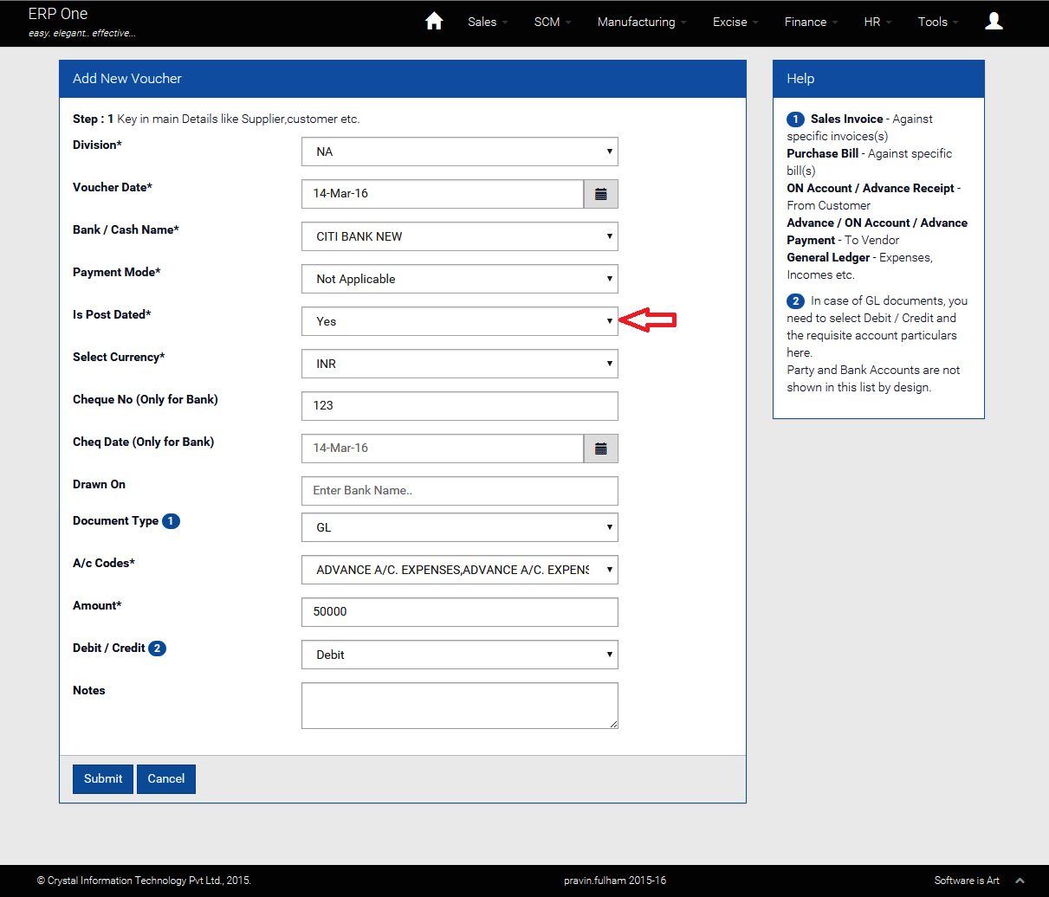
Task: Focus the Notes text area
Action: click(x=460, y=706)
